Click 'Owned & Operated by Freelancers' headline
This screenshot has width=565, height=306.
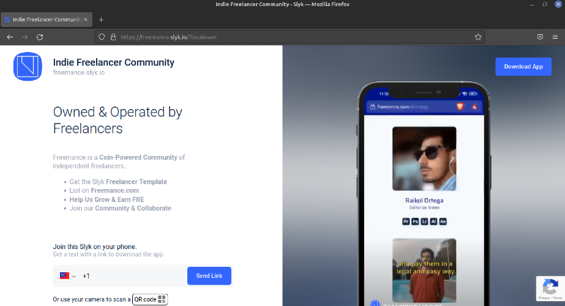click(118, 120)
